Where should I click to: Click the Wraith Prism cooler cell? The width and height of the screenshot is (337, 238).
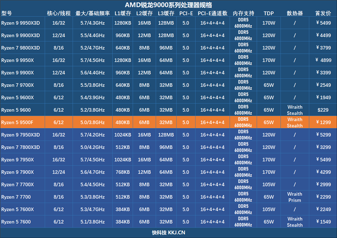pyautogui.click(x=294, y=197)
